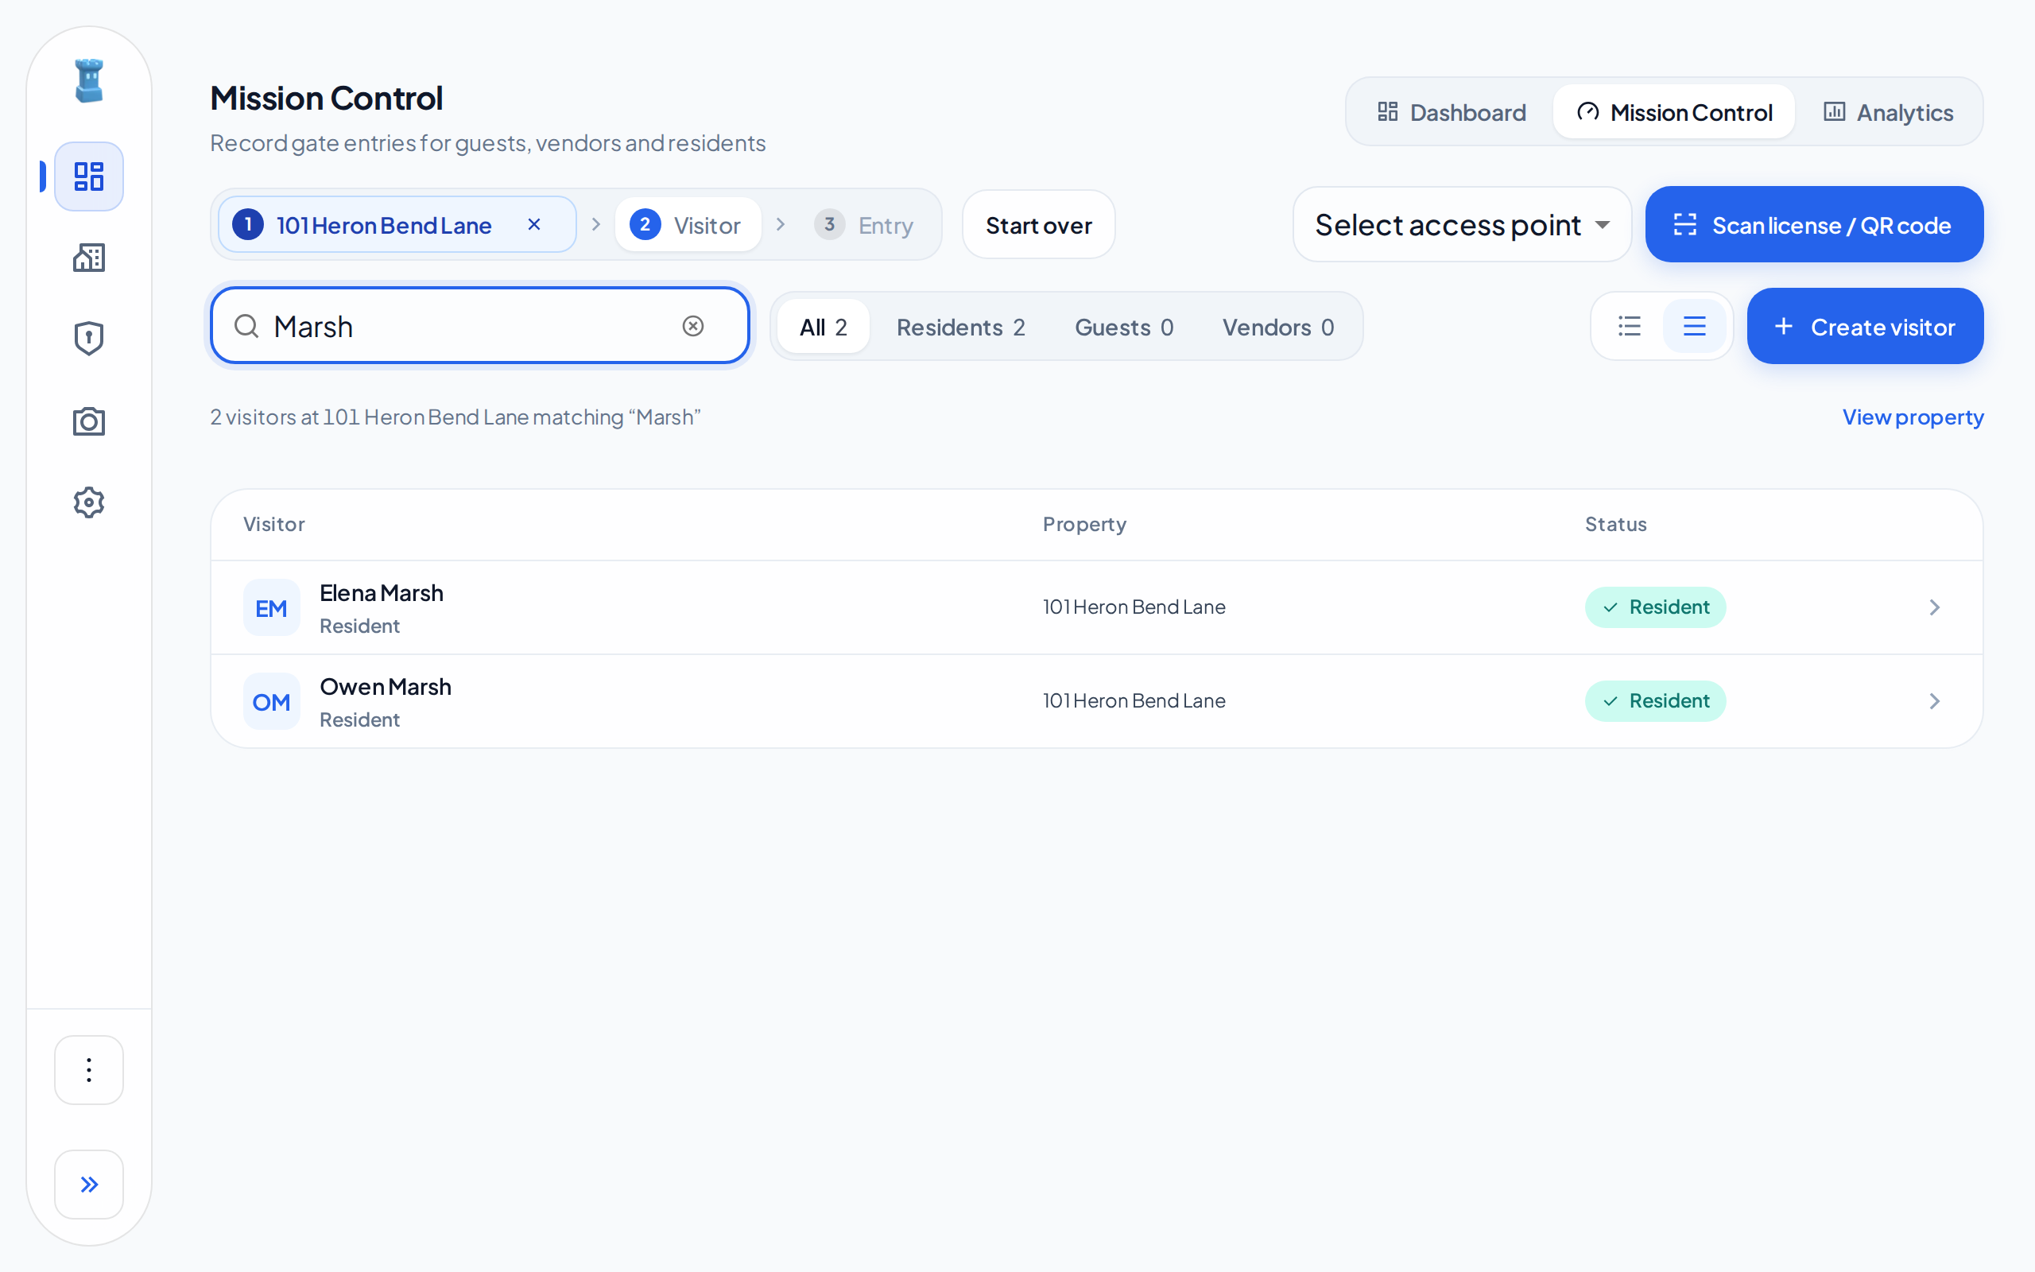This screenshot has height=1272, width=2035.
Task: Select the Elena Marsh name
Action: click(381, 593)
